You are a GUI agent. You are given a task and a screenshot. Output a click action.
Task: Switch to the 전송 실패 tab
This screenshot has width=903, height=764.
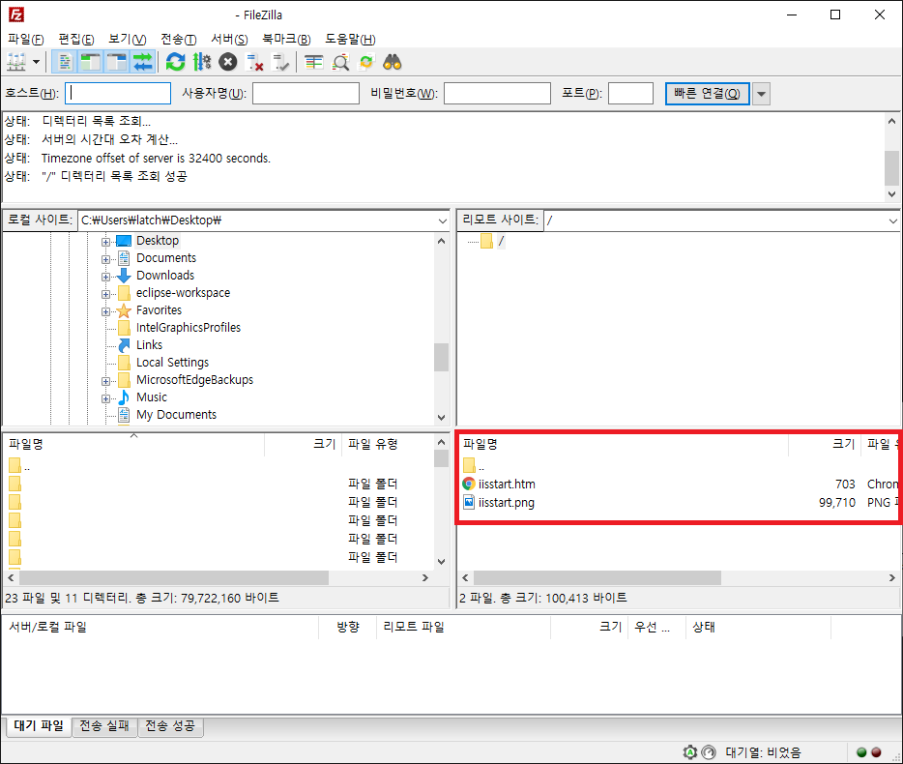(x=104, y=726)
